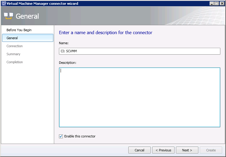Minimize the connector wizard window
Viewport: 226px width, 157px height.
[x=212, y=4]
